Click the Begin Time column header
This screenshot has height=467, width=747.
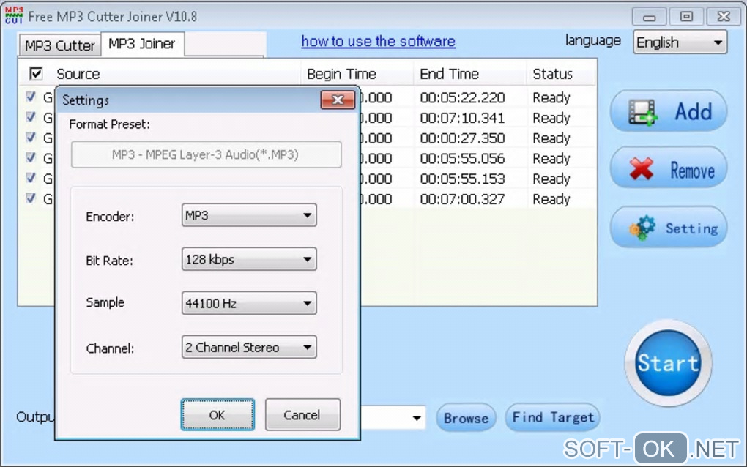(x=357, y=74)
